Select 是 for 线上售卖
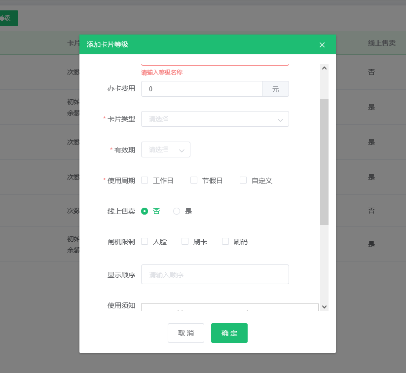Viewport: 406px width, 373px height. pos(176,211)
